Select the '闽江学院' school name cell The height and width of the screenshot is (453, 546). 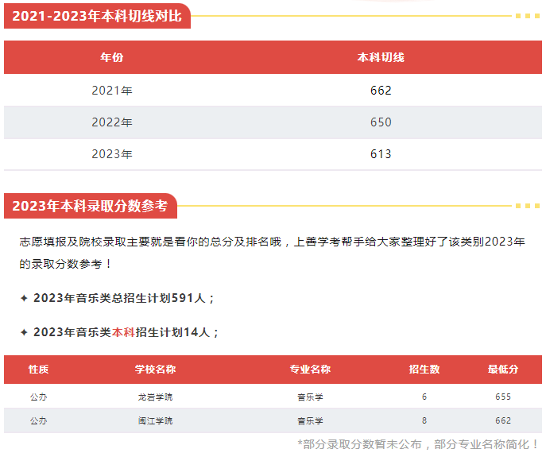click(x=155, y=421)
